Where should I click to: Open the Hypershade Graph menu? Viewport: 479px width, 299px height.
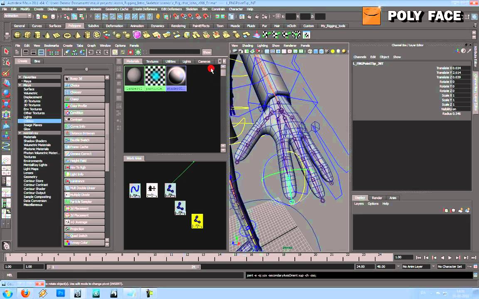point(91,45)
